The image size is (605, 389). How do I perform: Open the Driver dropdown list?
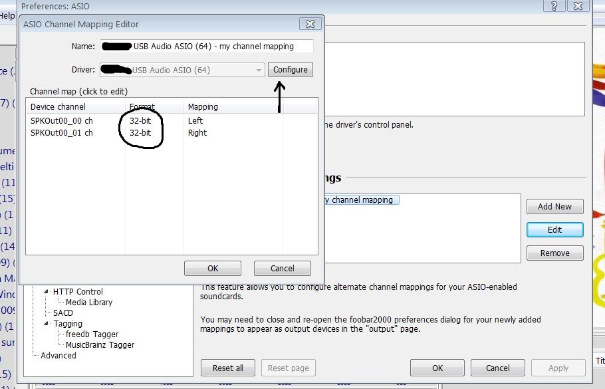[182, 70]
